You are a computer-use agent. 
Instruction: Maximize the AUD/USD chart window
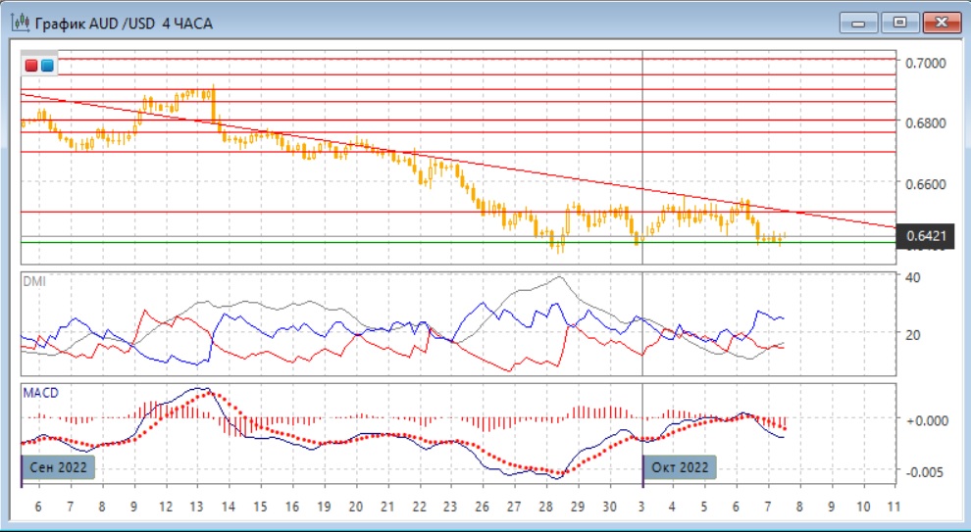pos(897,22)
